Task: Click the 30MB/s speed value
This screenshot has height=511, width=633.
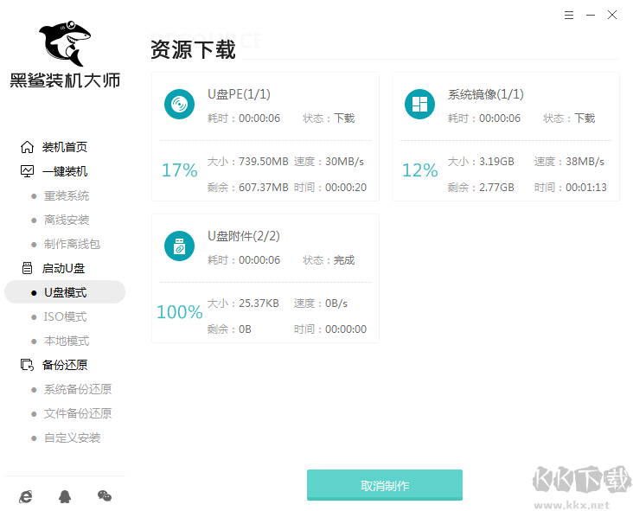Action: point(344,162)
